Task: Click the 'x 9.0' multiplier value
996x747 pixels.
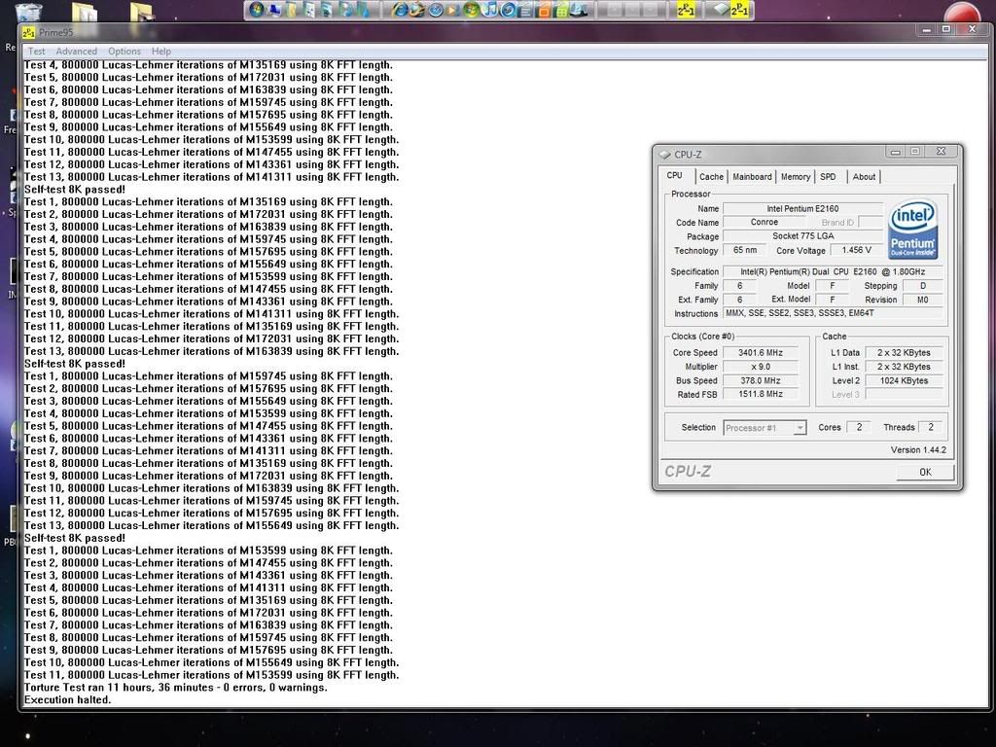Action: (x=761, y=367)
